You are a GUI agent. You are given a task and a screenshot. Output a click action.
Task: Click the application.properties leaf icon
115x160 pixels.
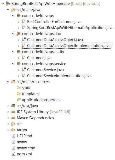pyautogui.click(x=19, y=100)
